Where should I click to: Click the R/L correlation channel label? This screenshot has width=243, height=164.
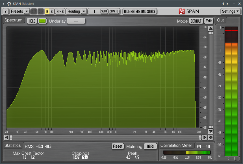pyautogui.click(x=199, y=146)
